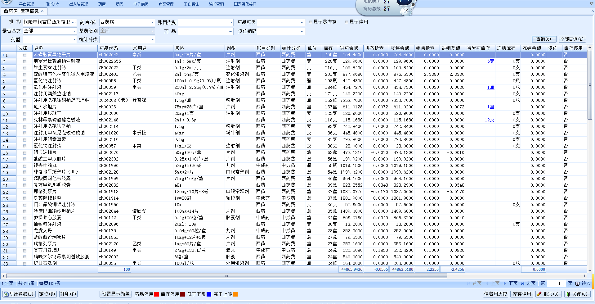
Task: Click the 设置显示颜色 button
Action: pyautogui.click(x=116, y=294)
